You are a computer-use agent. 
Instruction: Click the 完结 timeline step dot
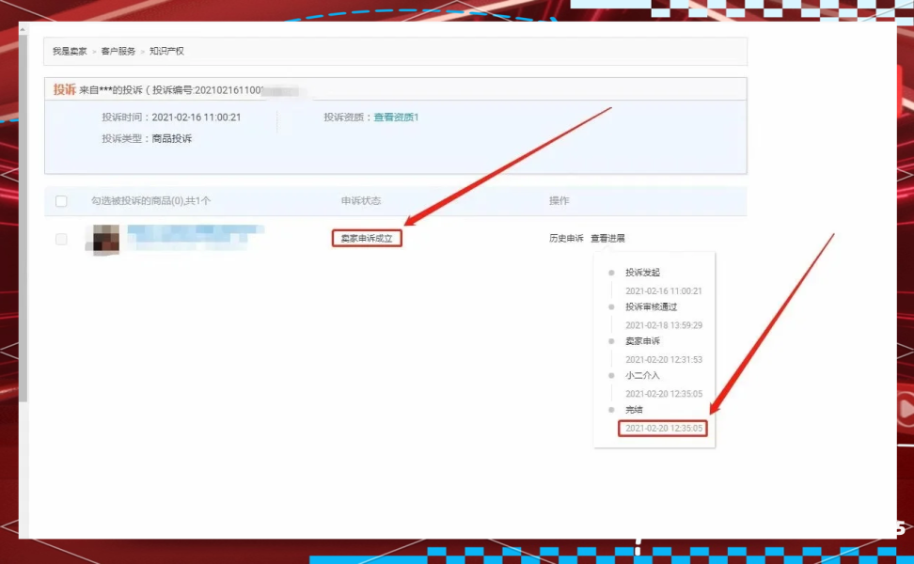(611, 410)
